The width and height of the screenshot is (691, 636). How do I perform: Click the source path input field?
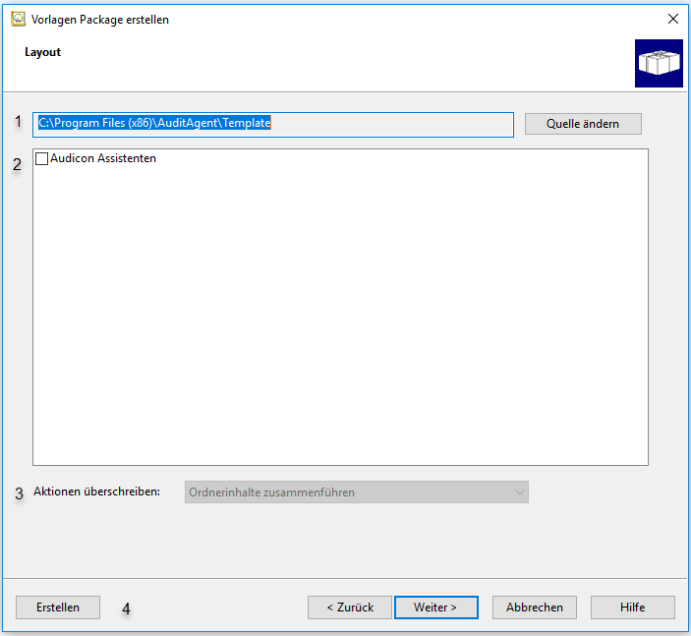pos(273,124)
